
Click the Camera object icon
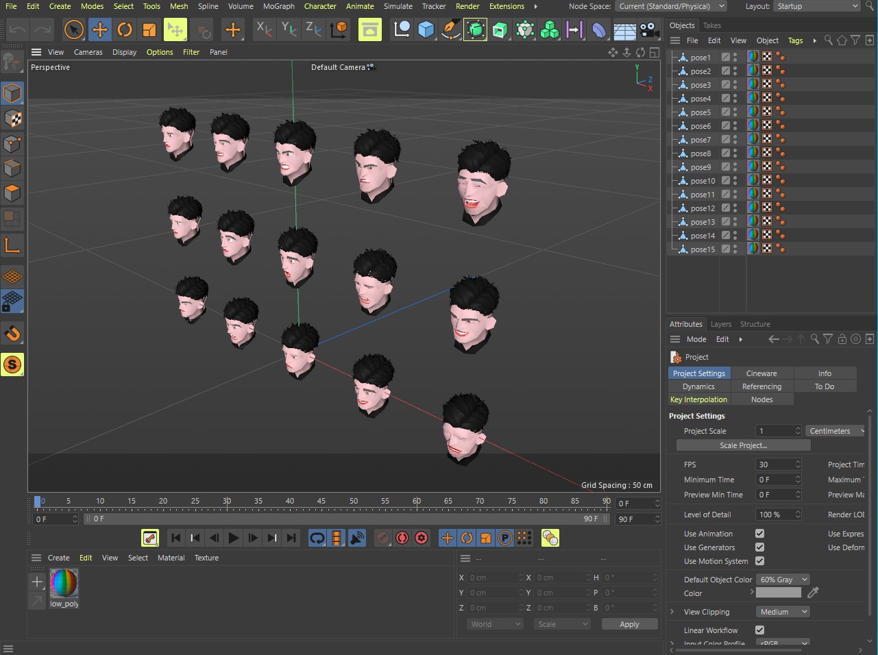(x=648, y=29)
